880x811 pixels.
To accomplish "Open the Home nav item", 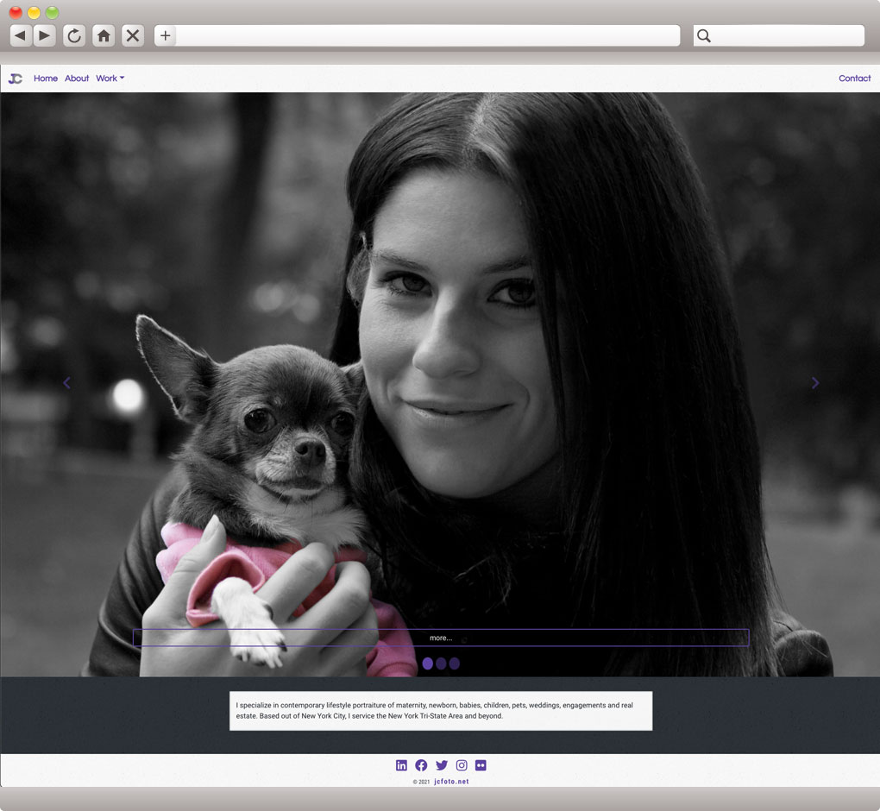I will pos(46,79).
